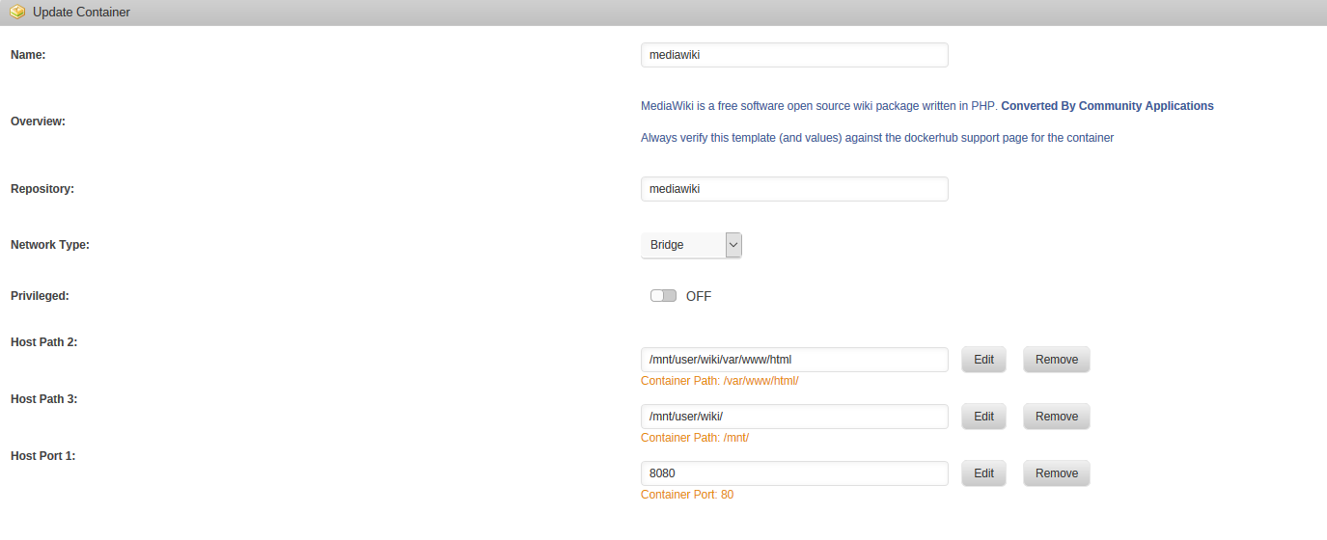Open Converted By Community Applications link
Image resolution: width=1327 pixels, height=540 pixels.
coord(1107,106)
